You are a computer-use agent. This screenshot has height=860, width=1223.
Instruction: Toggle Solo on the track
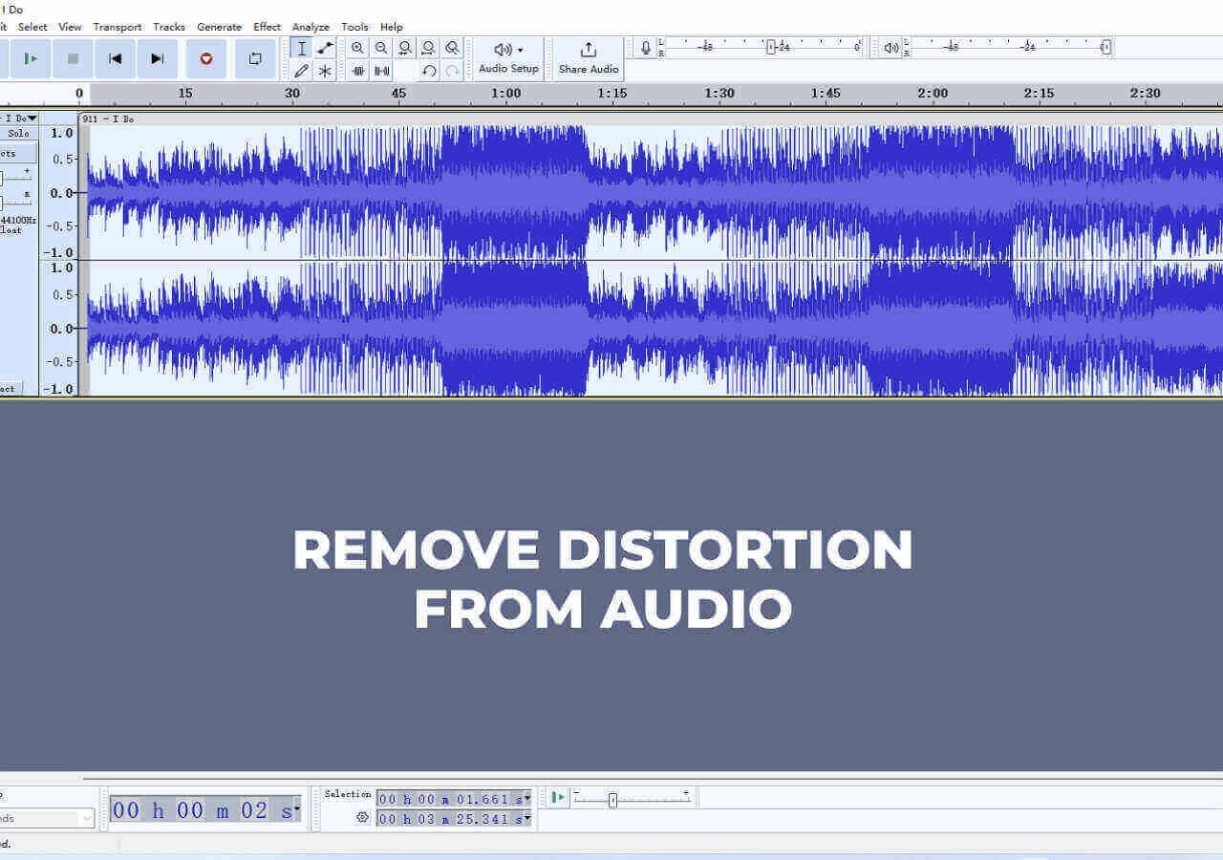(x=18, y=134)
